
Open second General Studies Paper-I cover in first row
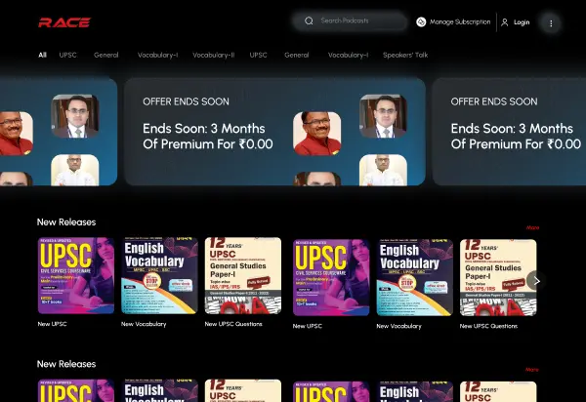[498, 277]
